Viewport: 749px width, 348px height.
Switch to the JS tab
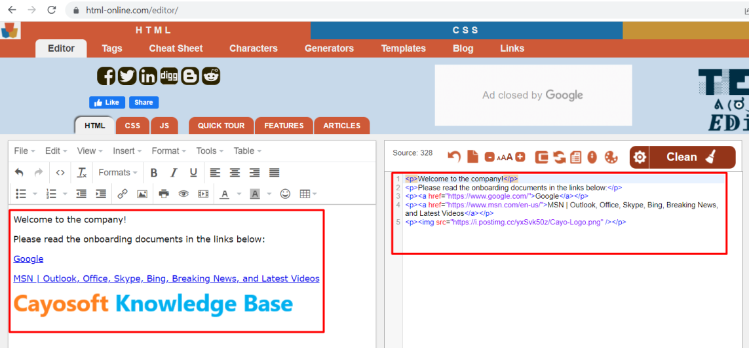(164, 126)
